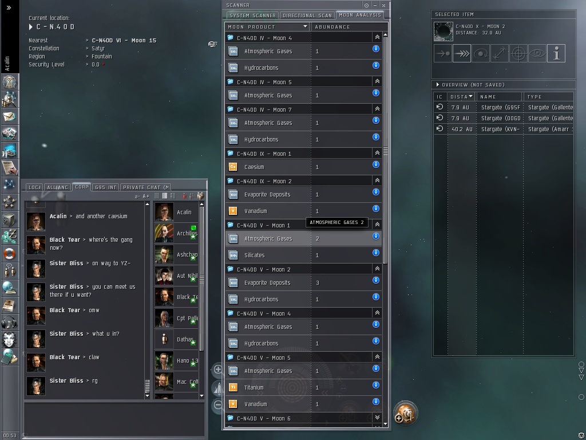Open the jukebox headphones icon in sidebar
Image resolution: width=586 pixels, height=440 pixels.
(9, 323)
